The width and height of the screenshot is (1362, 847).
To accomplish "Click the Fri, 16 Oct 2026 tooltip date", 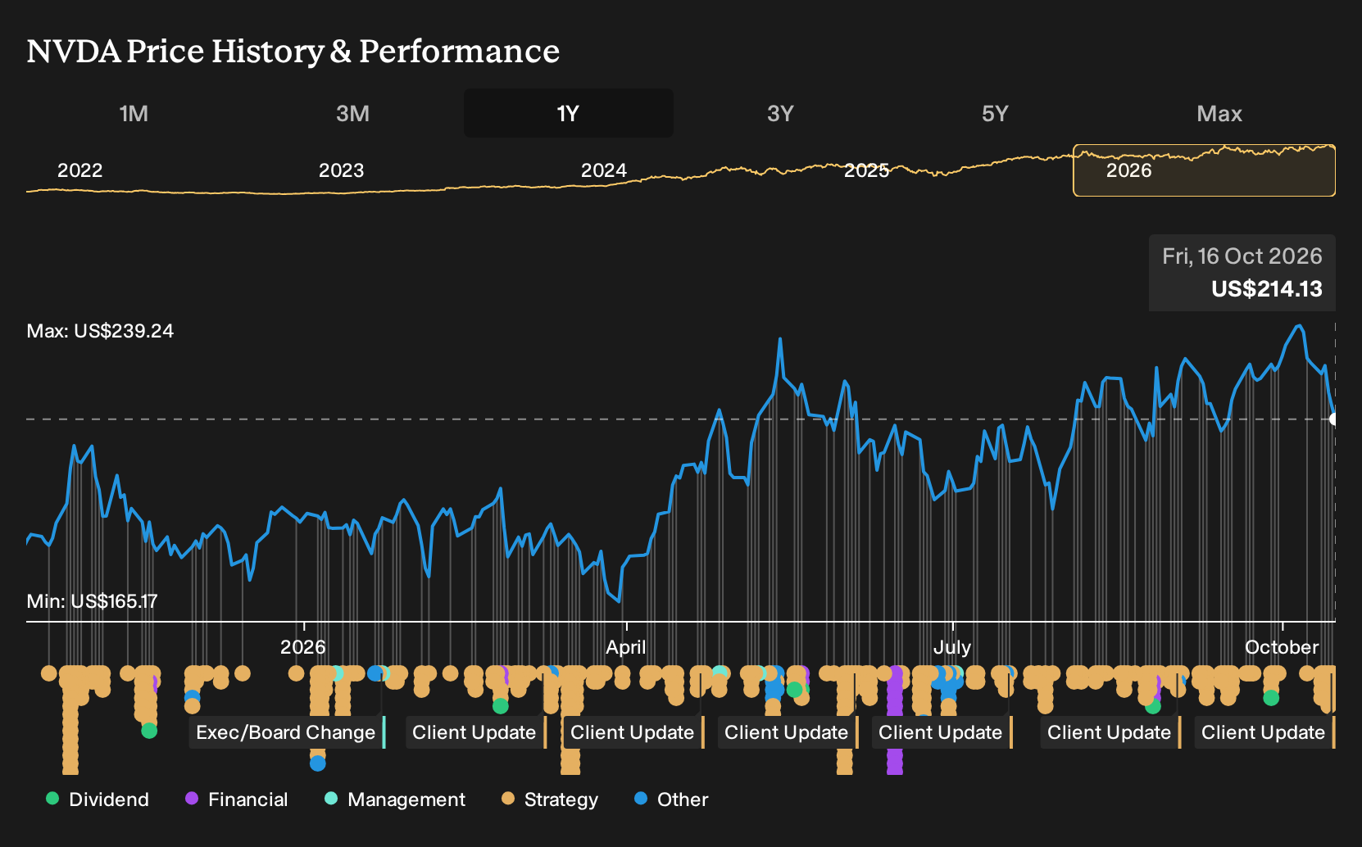I will click(1242, 256).
